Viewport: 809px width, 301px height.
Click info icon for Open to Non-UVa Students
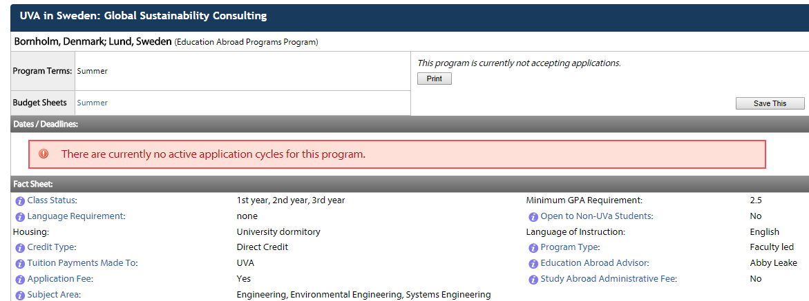click(533, 217)
